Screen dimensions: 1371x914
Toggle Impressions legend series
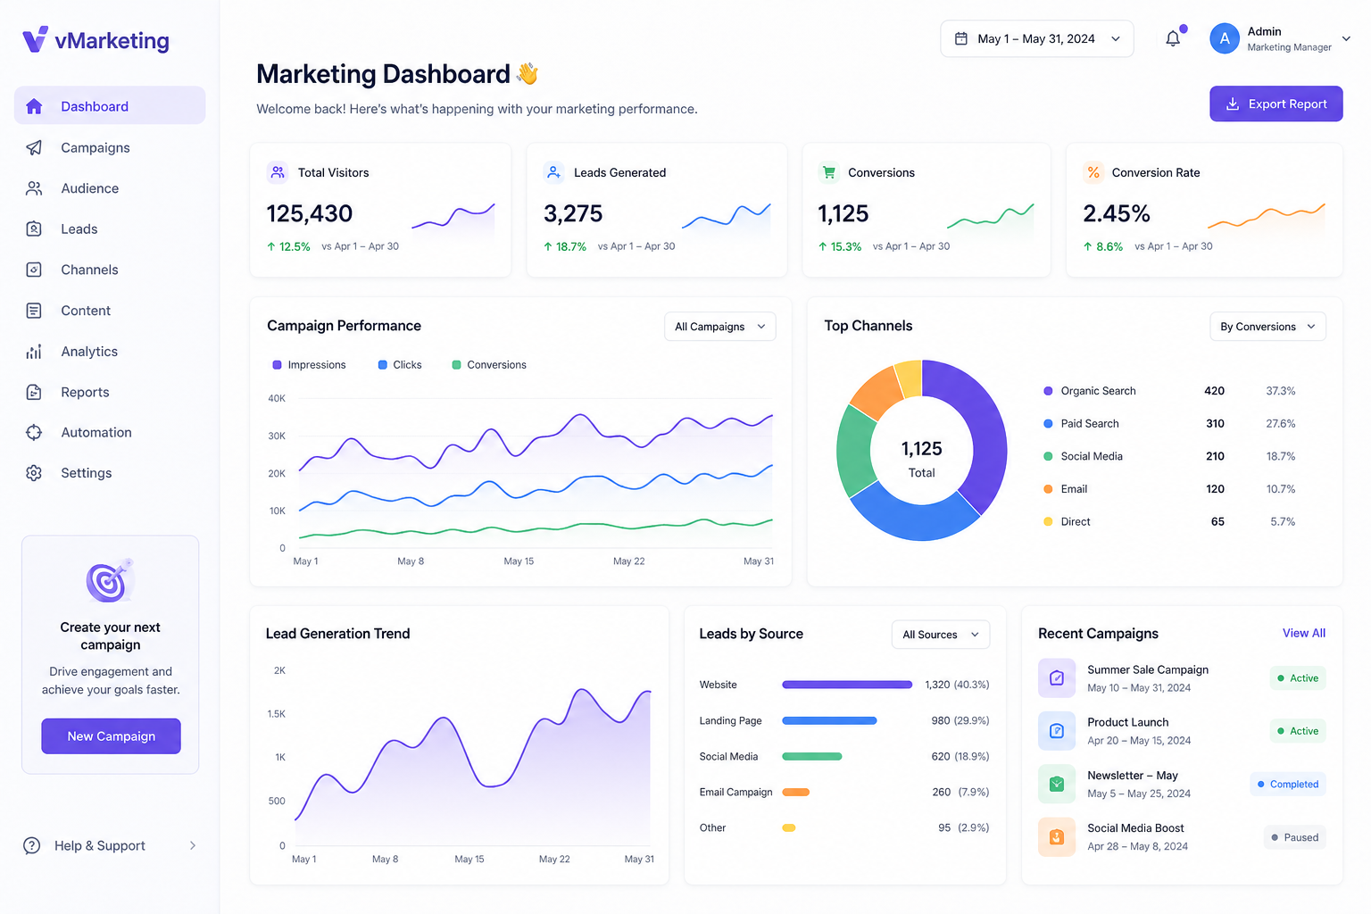(309, 365)
